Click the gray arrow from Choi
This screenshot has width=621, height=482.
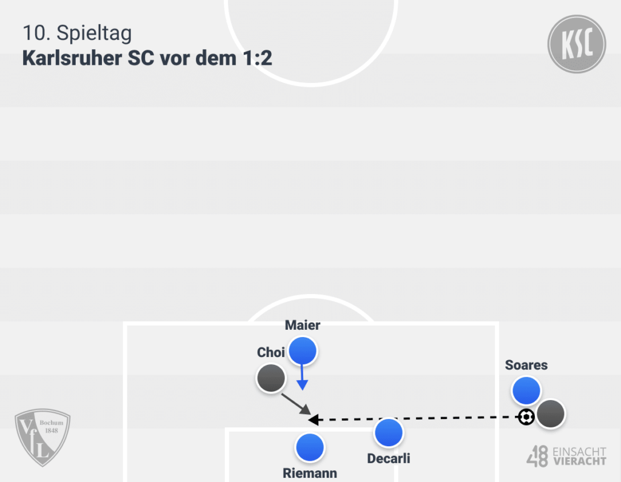coord(297,403)
